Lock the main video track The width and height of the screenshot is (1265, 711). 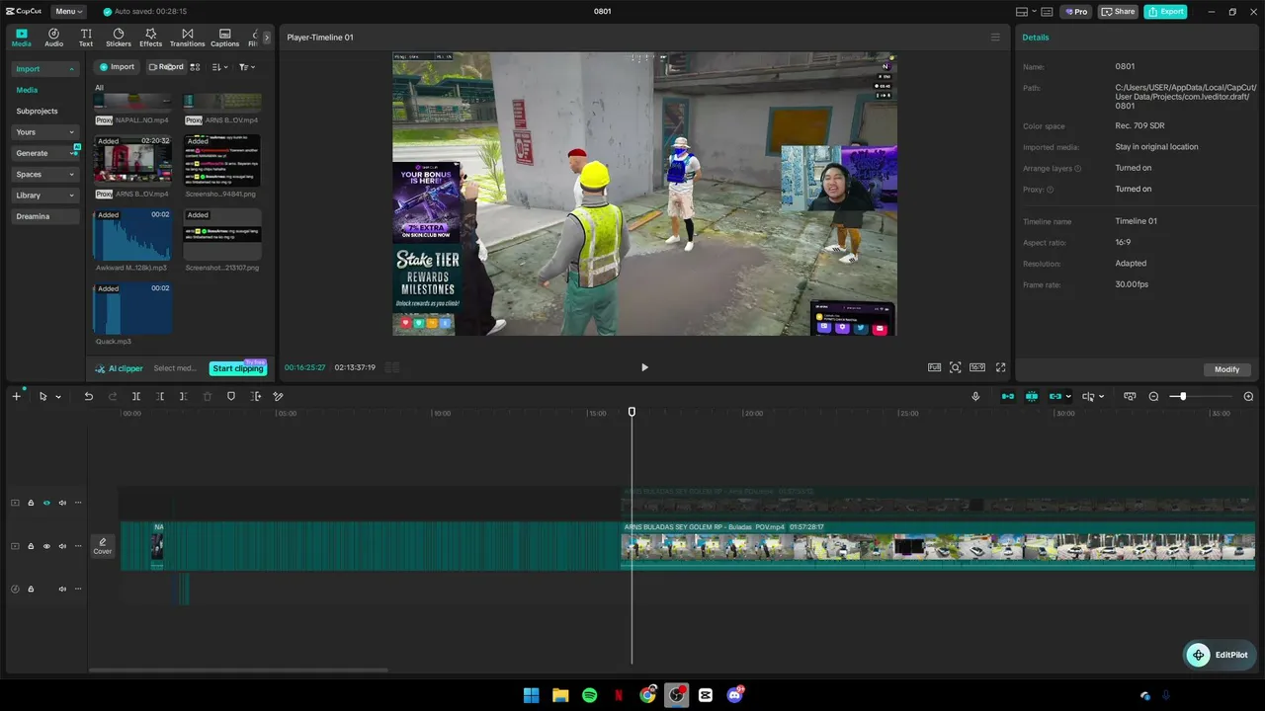click(31, 546)
